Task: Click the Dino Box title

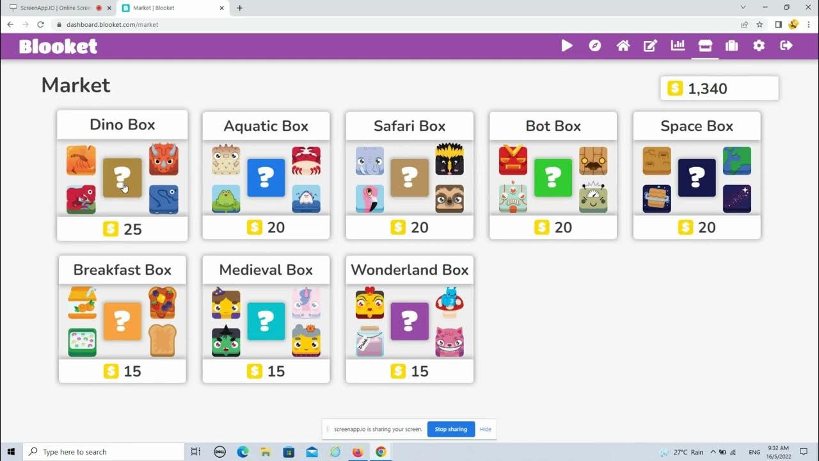Action: [122, 124]
